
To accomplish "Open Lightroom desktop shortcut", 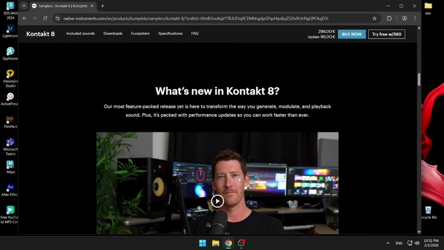I will pyautogui.click(x=10, y=31).
